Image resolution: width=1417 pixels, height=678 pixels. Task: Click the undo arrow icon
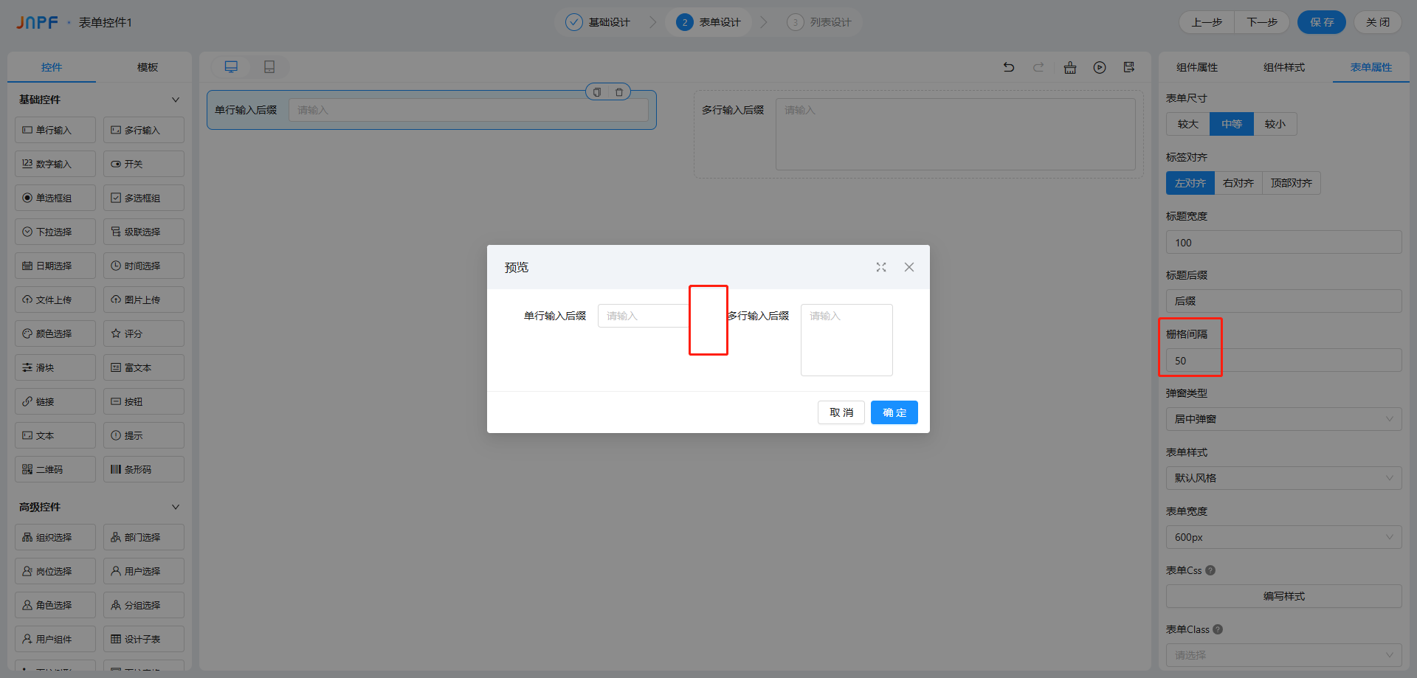click(x=1009, y=67)
